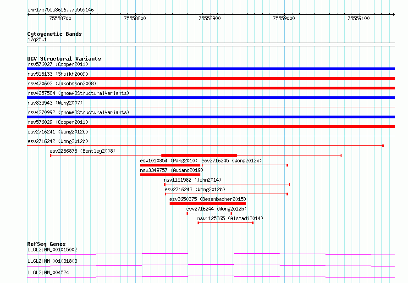Click the red bar under nsv3349757 (Audano2019)
The image size is (408, 283).
point(170,175)
